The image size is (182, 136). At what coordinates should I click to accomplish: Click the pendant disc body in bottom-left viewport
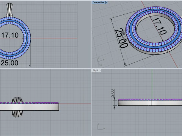[x=29, y=107]
